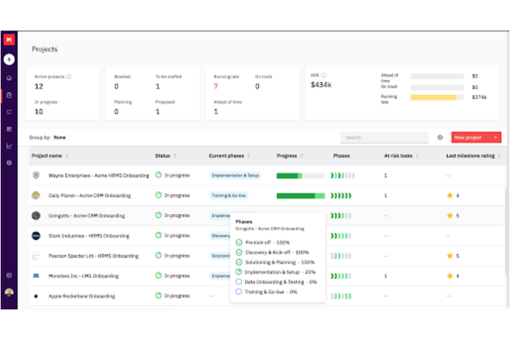This screenshot has height=340, width=510.
Task: Select the Projects clipboard icon in the sidebar
Action: click(x=9, y=95)
